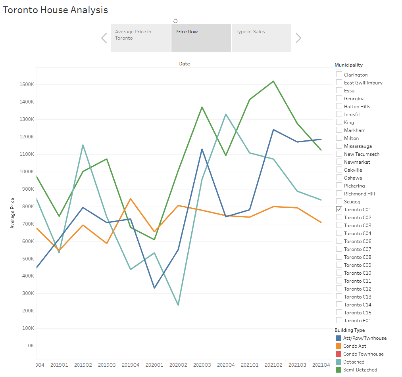402x377 pixels.
Task: Enable the Markham municipality checkbox
Action: 339,130
